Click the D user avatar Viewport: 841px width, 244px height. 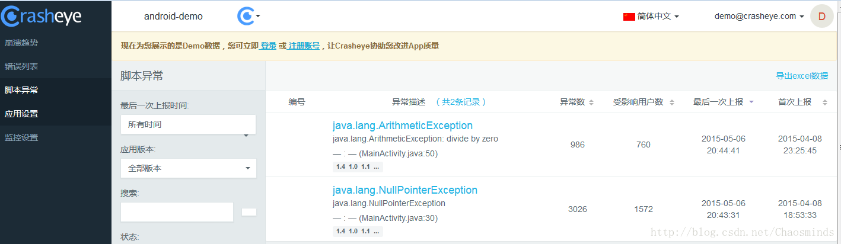point(822,16)
